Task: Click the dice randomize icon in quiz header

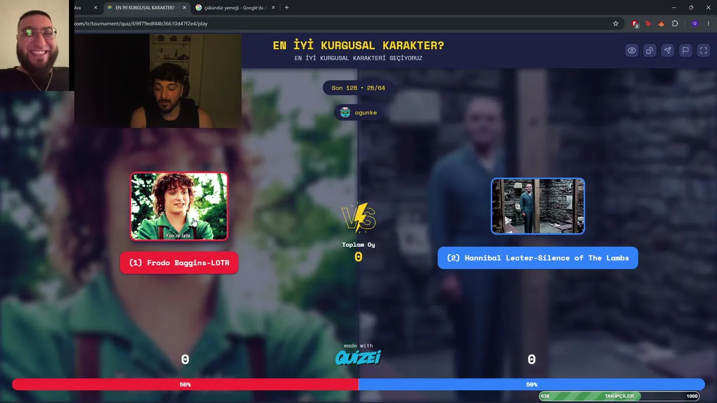Action: tap(650, 50)
